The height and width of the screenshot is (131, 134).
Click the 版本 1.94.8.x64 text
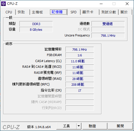coord(39,127)
